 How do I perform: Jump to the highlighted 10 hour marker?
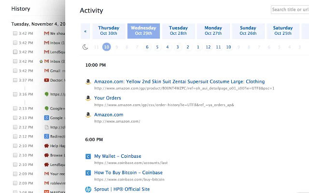click(106, 47)
